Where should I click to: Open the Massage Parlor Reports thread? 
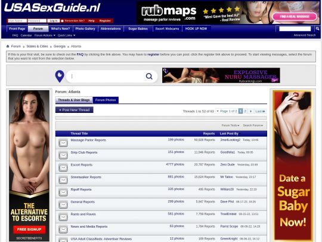(x=88, y=140)
